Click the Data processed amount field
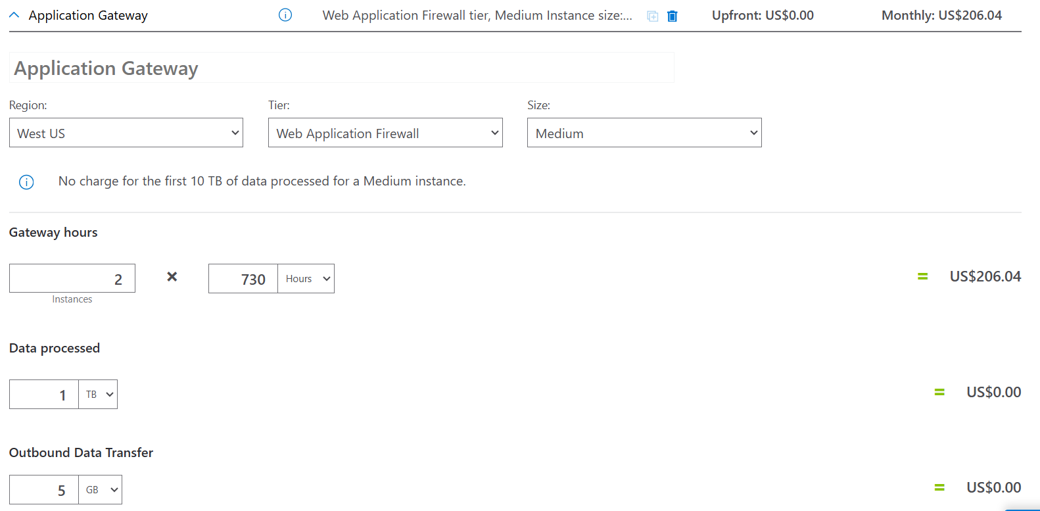The width and height of the screenshot is (1040, 511). tap(44, 395)
